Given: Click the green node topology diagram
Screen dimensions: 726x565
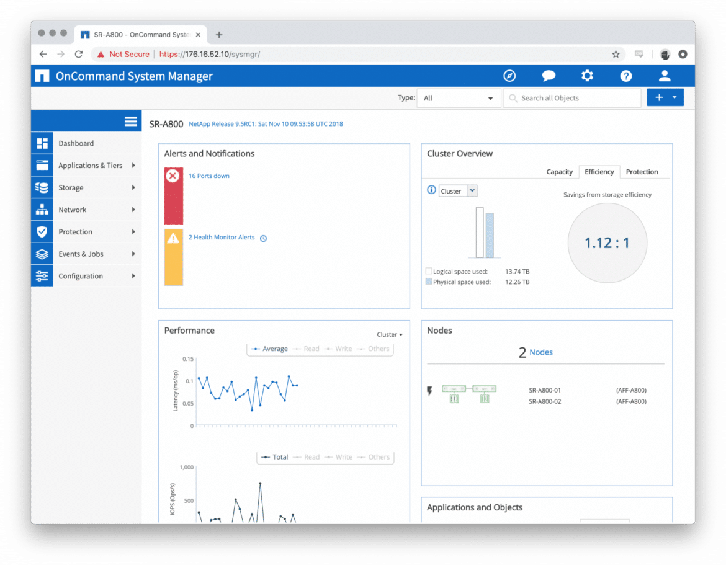Looking at the screenshot, I should click(x=469, y=394).
